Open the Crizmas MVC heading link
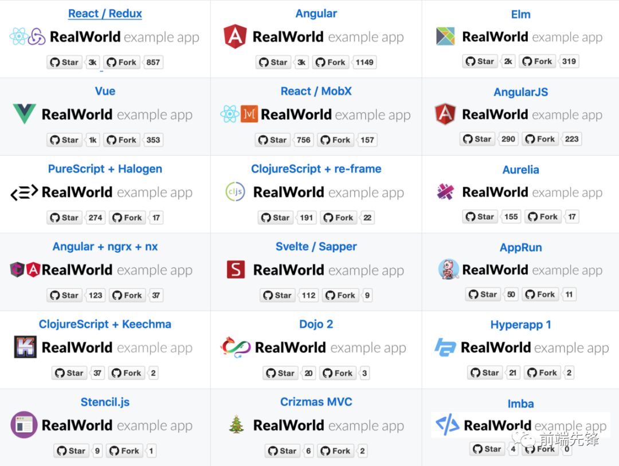619x466 pixels. point(316,402)
